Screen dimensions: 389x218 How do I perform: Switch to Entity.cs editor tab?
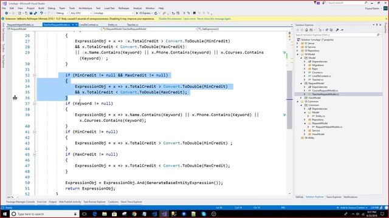112,25
